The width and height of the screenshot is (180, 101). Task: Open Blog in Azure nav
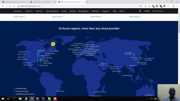click(x=115, y=11)
